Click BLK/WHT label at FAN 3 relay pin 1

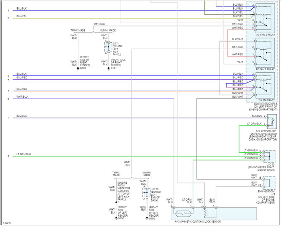click(237, 39)
